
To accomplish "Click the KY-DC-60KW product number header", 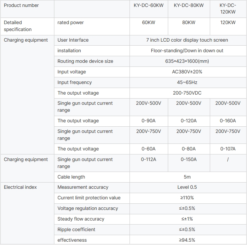I will point(148,5).
